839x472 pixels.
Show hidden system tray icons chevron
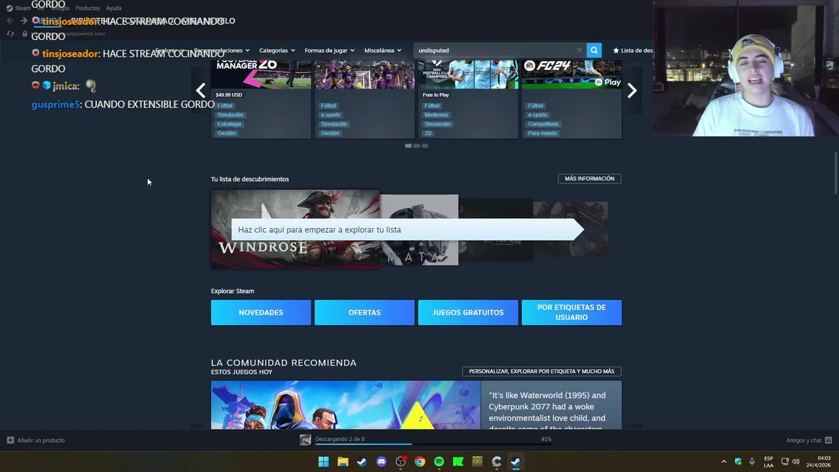point(724,462)
